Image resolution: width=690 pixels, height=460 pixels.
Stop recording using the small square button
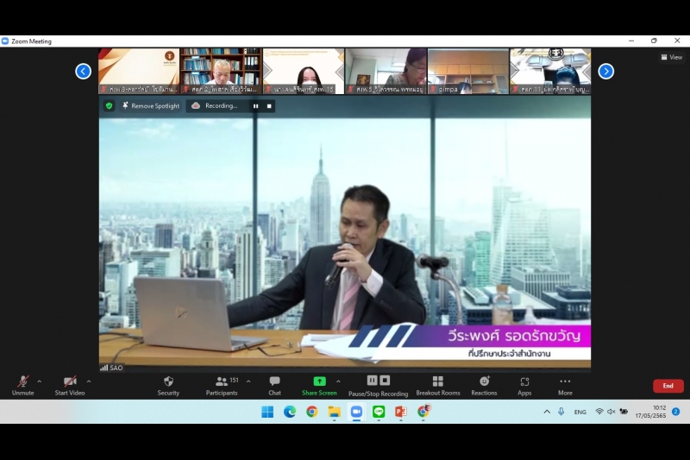269,106
